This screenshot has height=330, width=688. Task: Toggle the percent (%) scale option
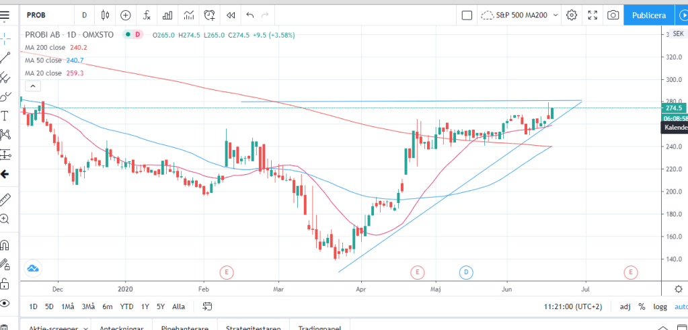[642, 306]
